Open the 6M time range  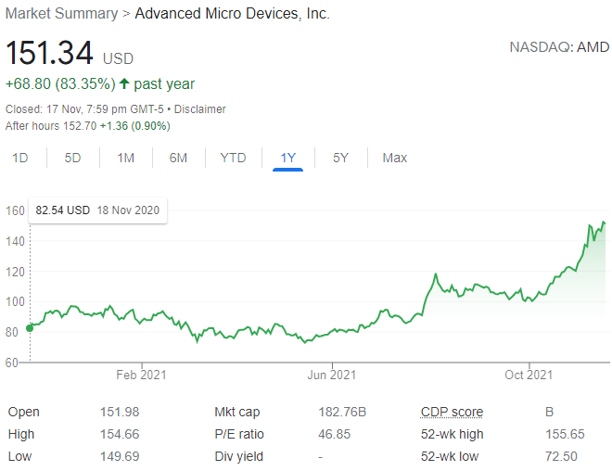click(x=179, y=158)
